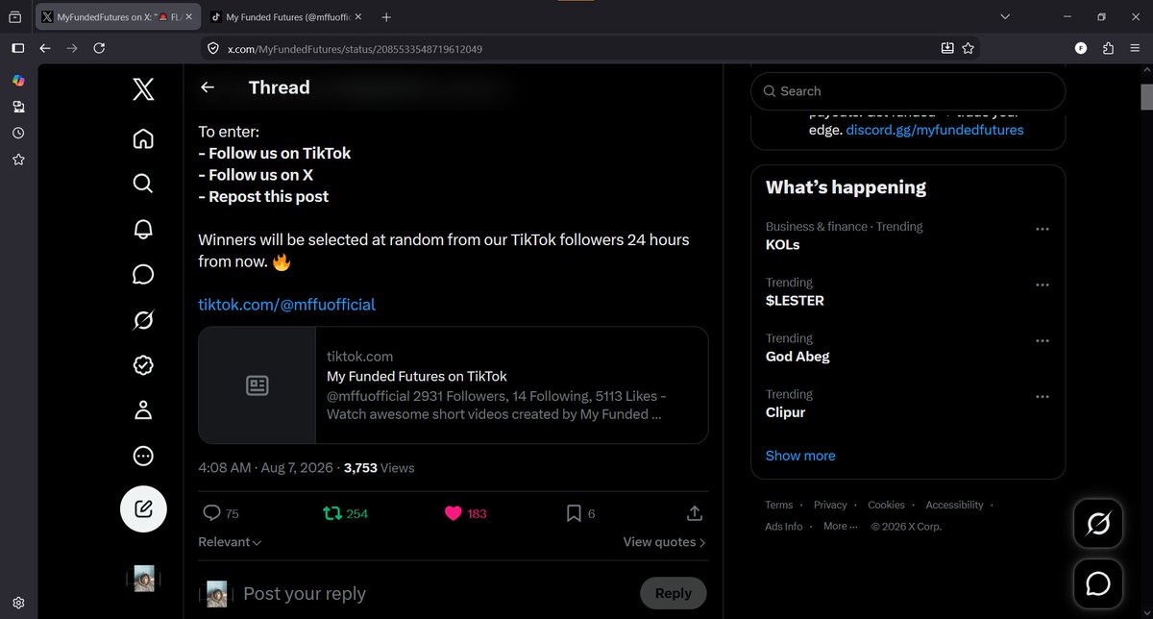Open View quotes link
The image size is (1153, 619).
tap(664, 542)
